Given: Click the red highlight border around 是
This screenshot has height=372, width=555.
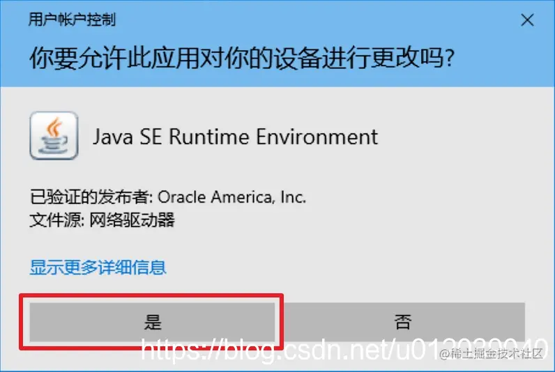Looking at the screenshot, I should click(x=151, y=295).
